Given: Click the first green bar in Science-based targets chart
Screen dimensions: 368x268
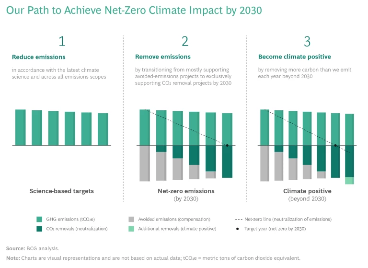Looking at the screenshot, I should [x=20, y=127].
